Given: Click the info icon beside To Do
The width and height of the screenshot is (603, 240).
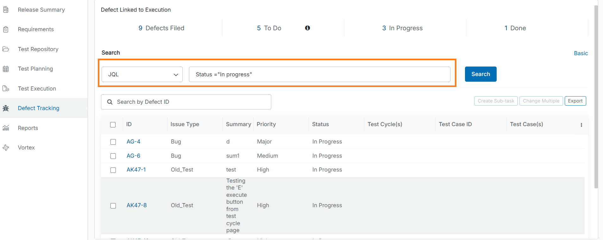Looking at the screenshot, I should [307, 28].
